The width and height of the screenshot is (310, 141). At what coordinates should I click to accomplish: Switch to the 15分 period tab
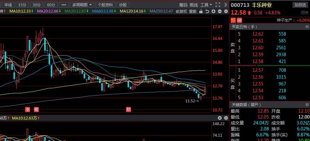point(22,5)
